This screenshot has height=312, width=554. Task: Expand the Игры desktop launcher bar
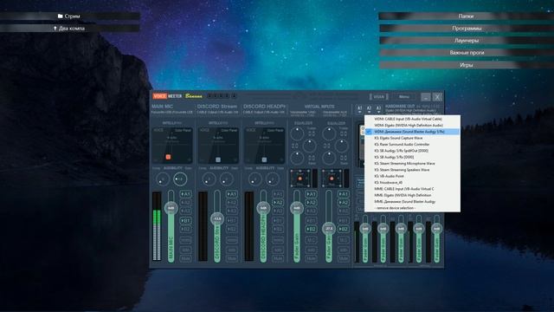click(x=467, y=65)
